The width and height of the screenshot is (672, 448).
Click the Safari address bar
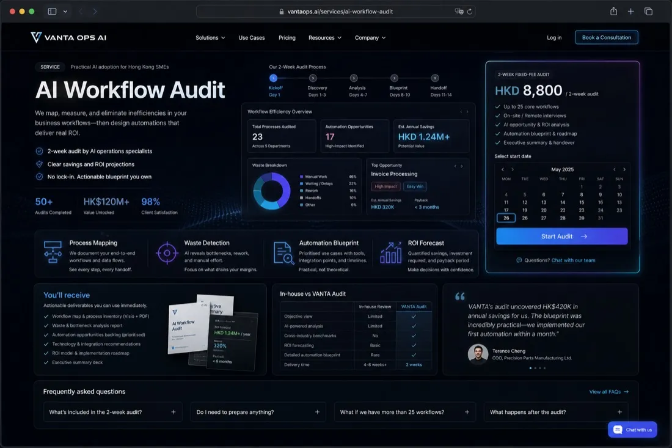(335, 12)
